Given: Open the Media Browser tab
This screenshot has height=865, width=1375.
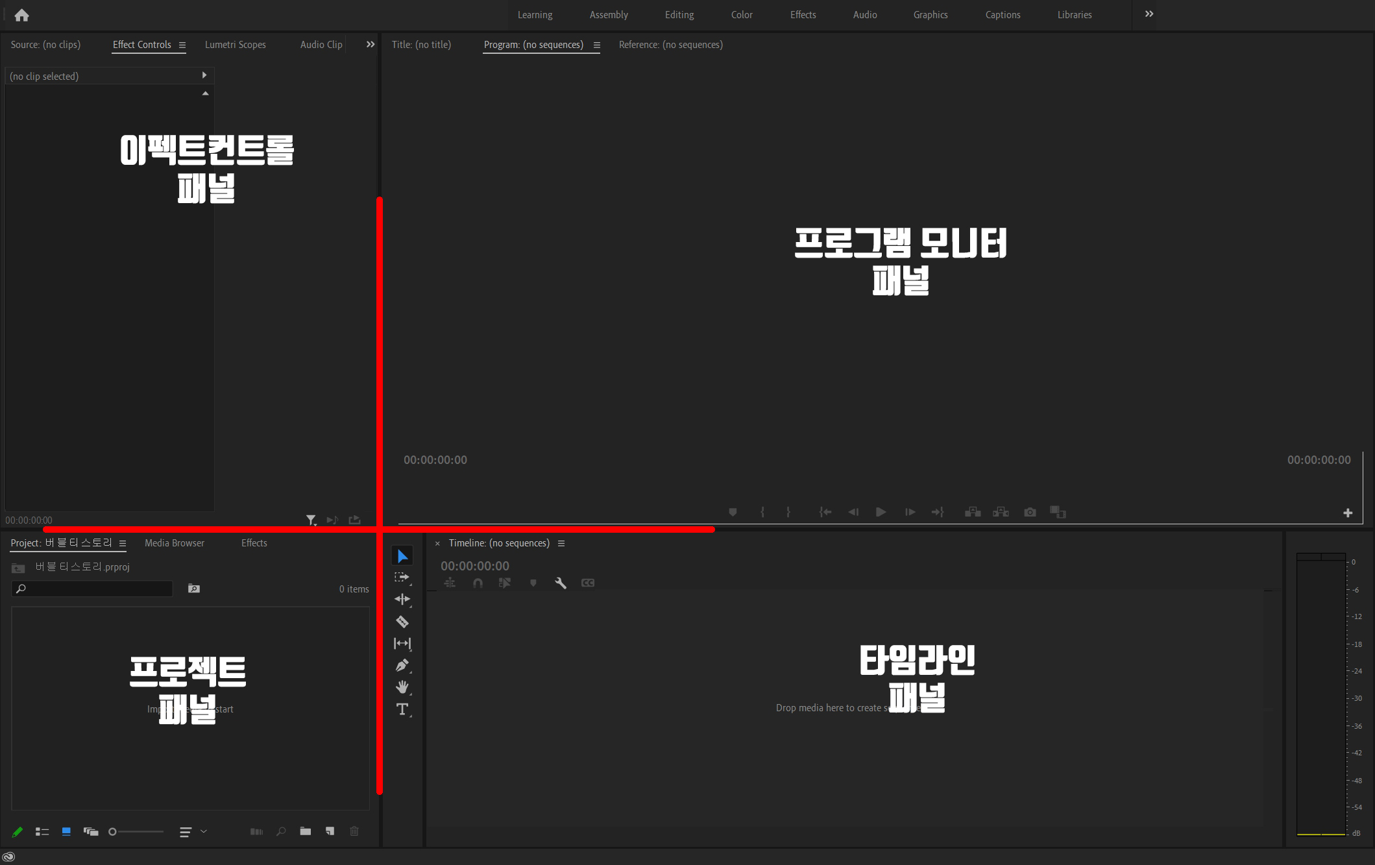Looking at the screenshot, I should coord(174,543).
